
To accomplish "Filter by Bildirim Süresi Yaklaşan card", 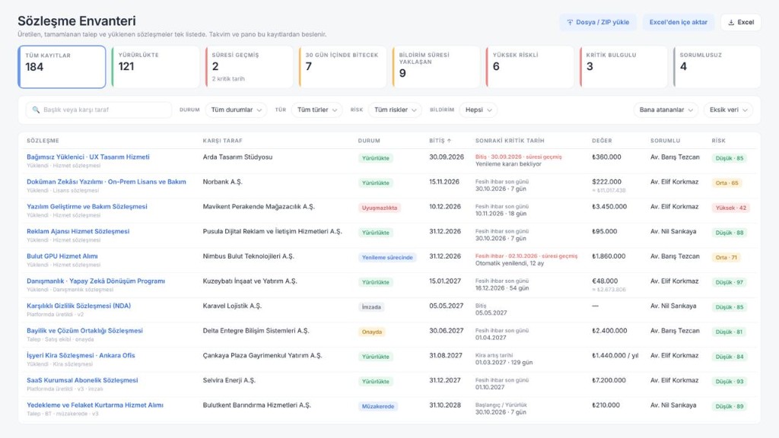I will [436, 67].
